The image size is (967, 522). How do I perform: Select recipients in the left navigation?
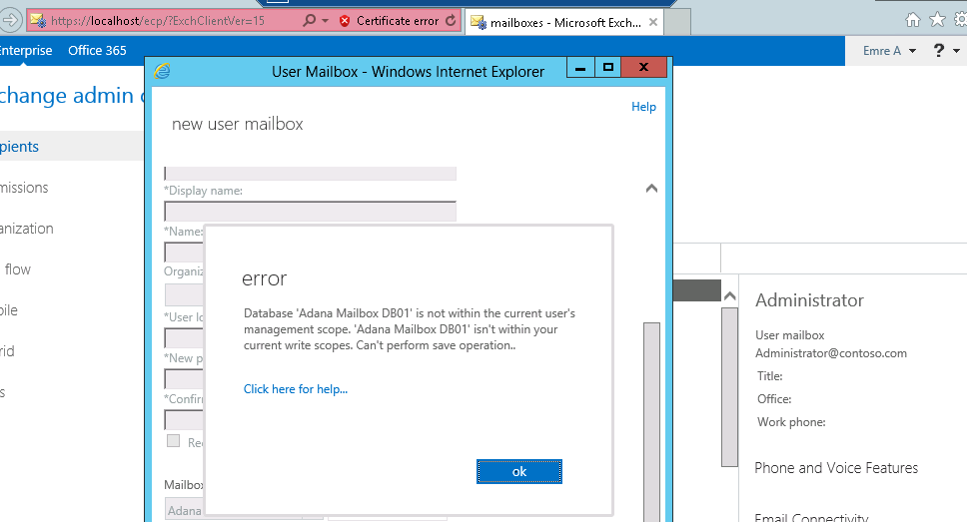pyautogui.click(x=20, y=147)
